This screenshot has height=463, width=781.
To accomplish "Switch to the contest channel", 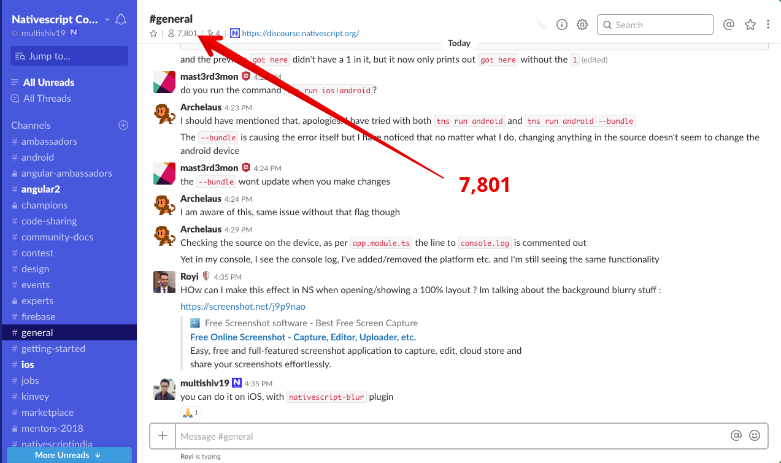I will coord(37,253).
